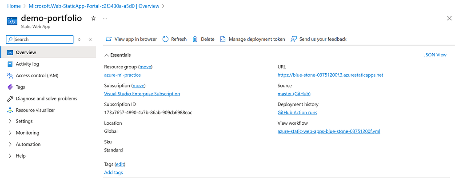Click the Resource group move link
455x178 pixels.
coord(145,67)
